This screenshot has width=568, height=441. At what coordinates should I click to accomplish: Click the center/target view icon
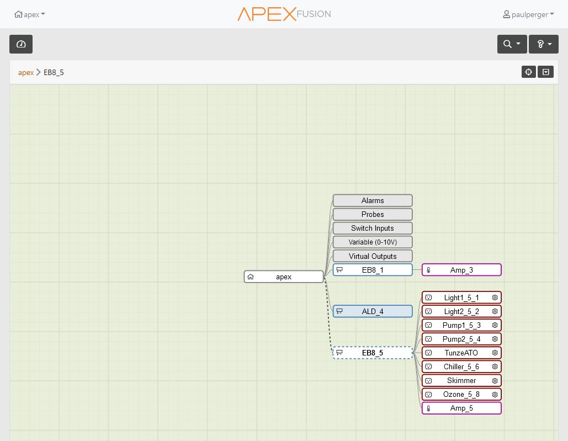(x=528, y=72)
